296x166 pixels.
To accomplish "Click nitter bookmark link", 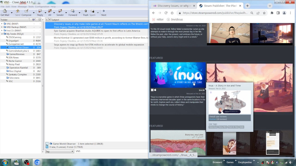I will [x=158, y=19].
